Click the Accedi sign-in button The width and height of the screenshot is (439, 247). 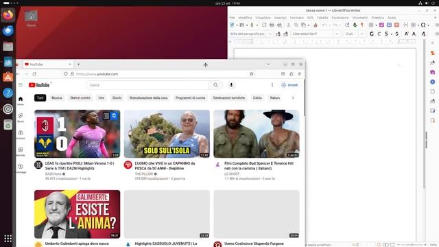[x=289, y=85]
